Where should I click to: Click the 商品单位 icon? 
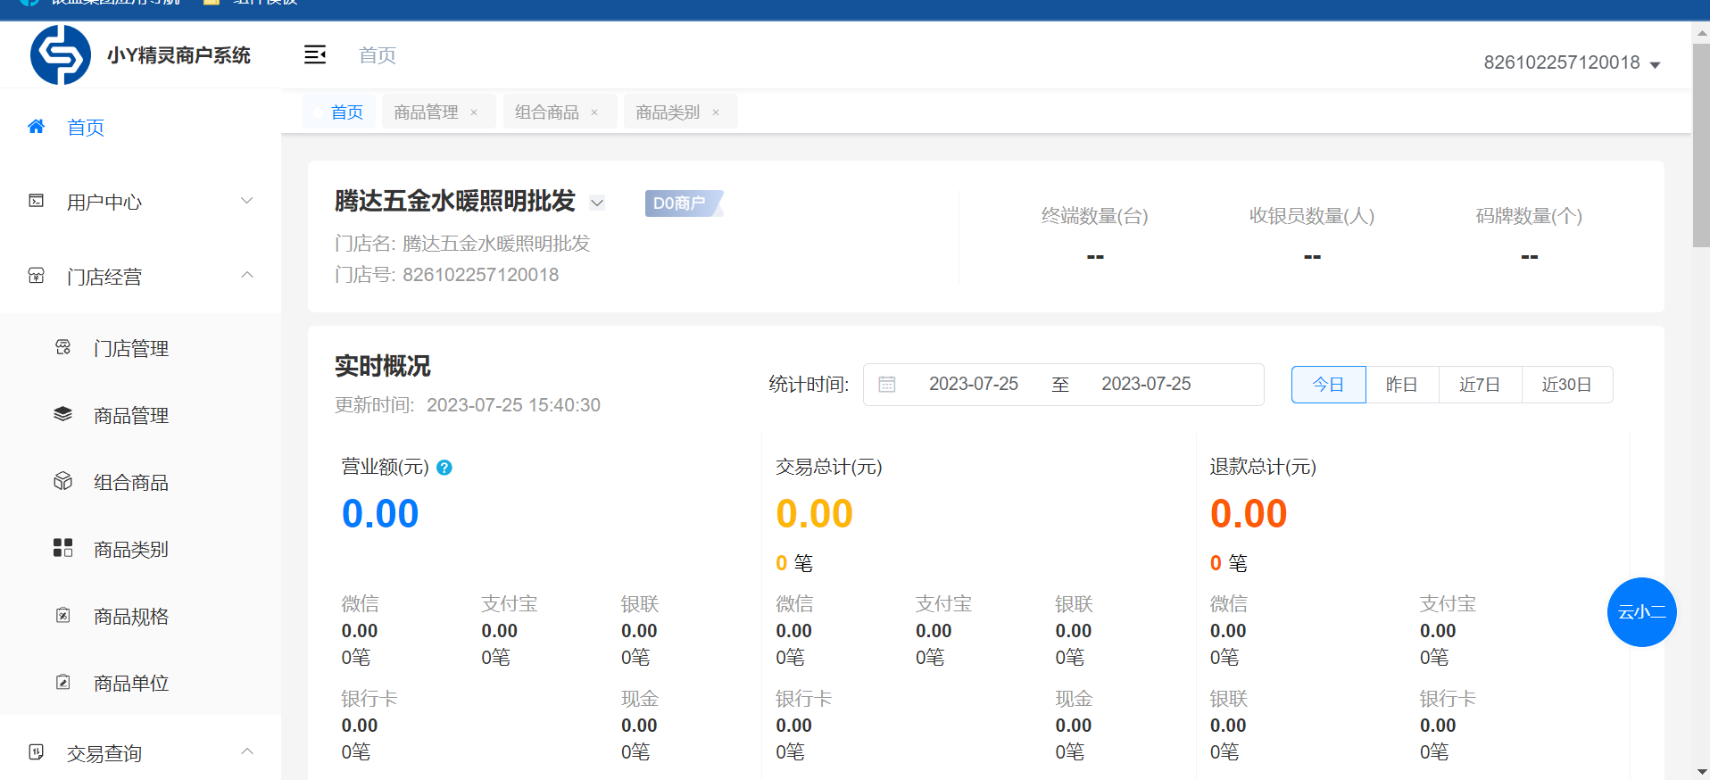point(63,682)
